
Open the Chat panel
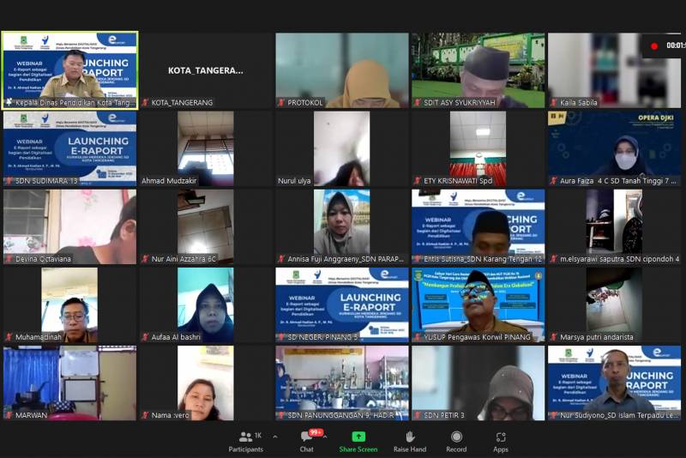pyautogui.click(x=306, y=440)
